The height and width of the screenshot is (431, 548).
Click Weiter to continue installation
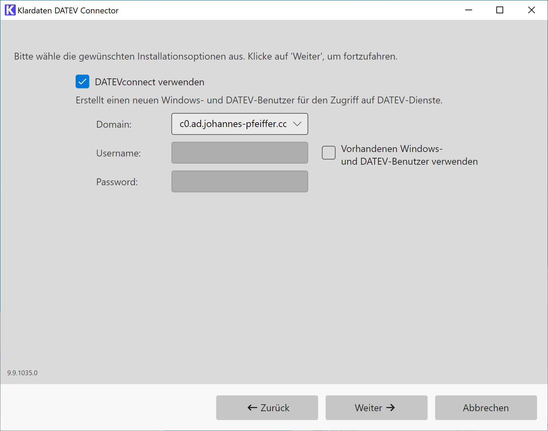tap(376, 408)
